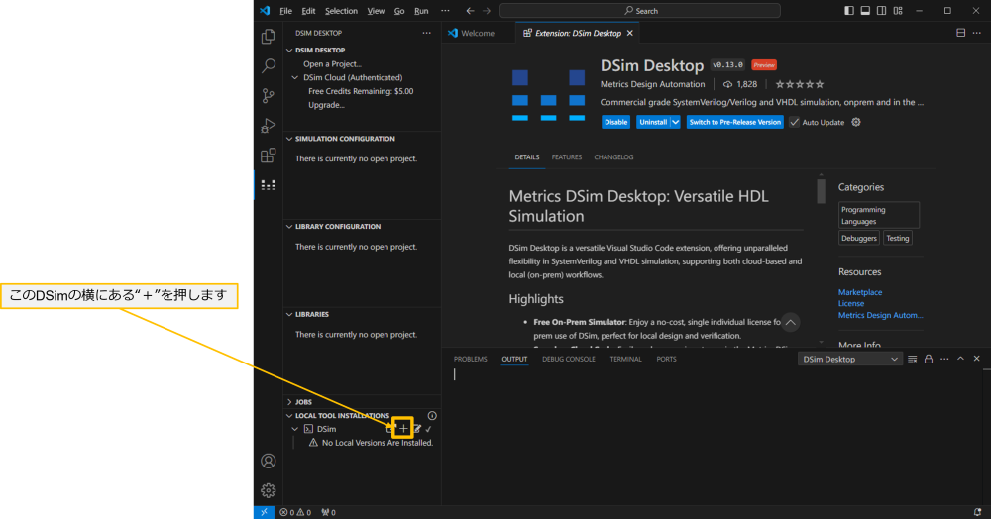The image size is (991, 519).
Task: Open the Selection menu
Action: (x=341, y=11)
